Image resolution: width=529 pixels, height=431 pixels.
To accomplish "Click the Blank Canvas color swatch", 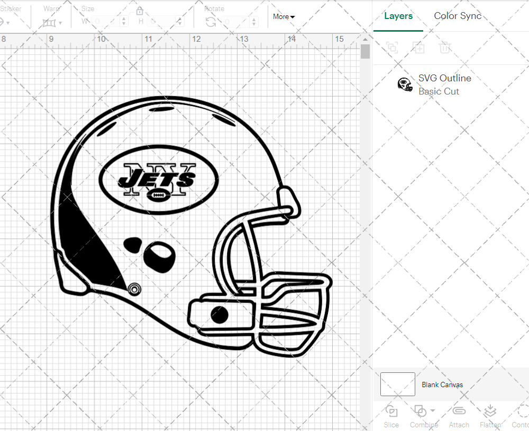I will click(x=398, y=385).
